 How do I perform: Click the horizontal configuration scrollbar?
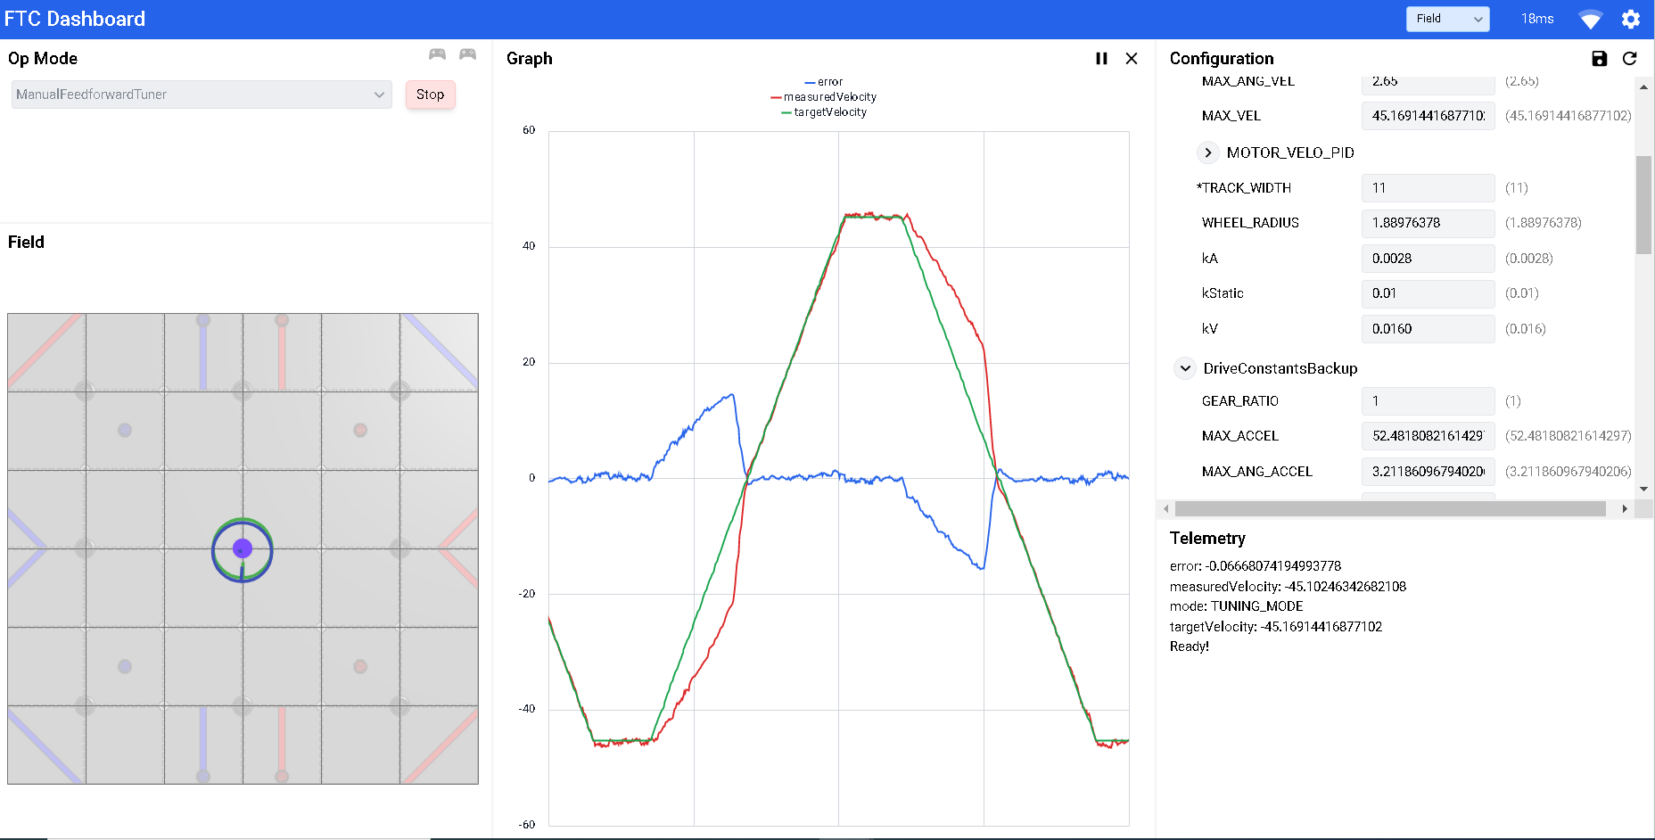point(1391,509)
